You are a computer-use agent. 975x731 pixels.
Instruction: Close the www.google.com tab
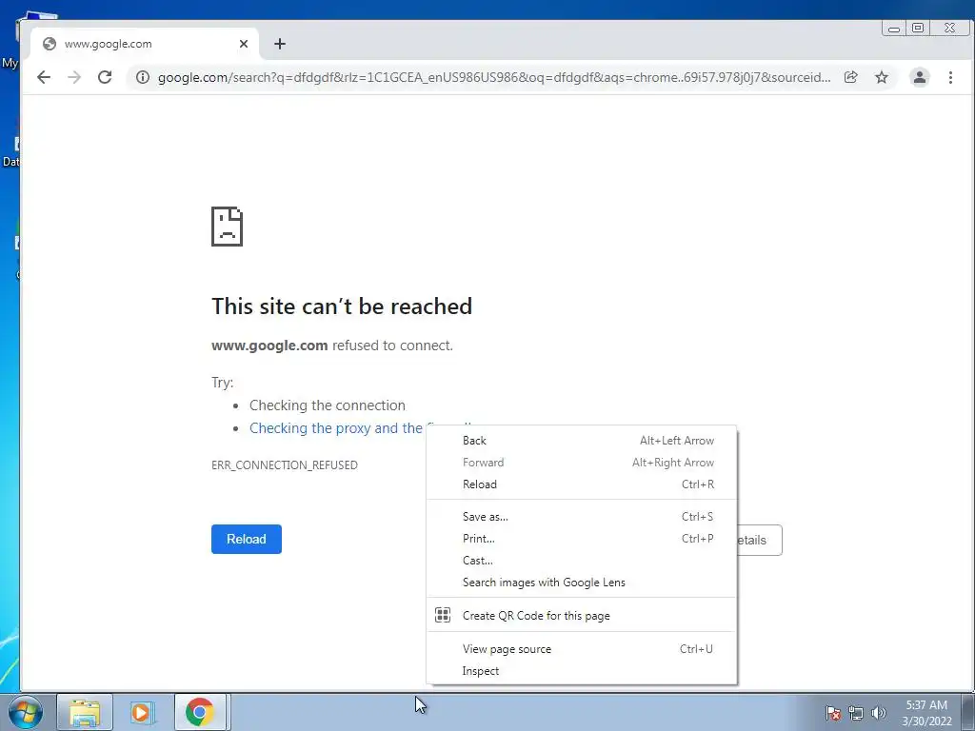coord(243,44)
